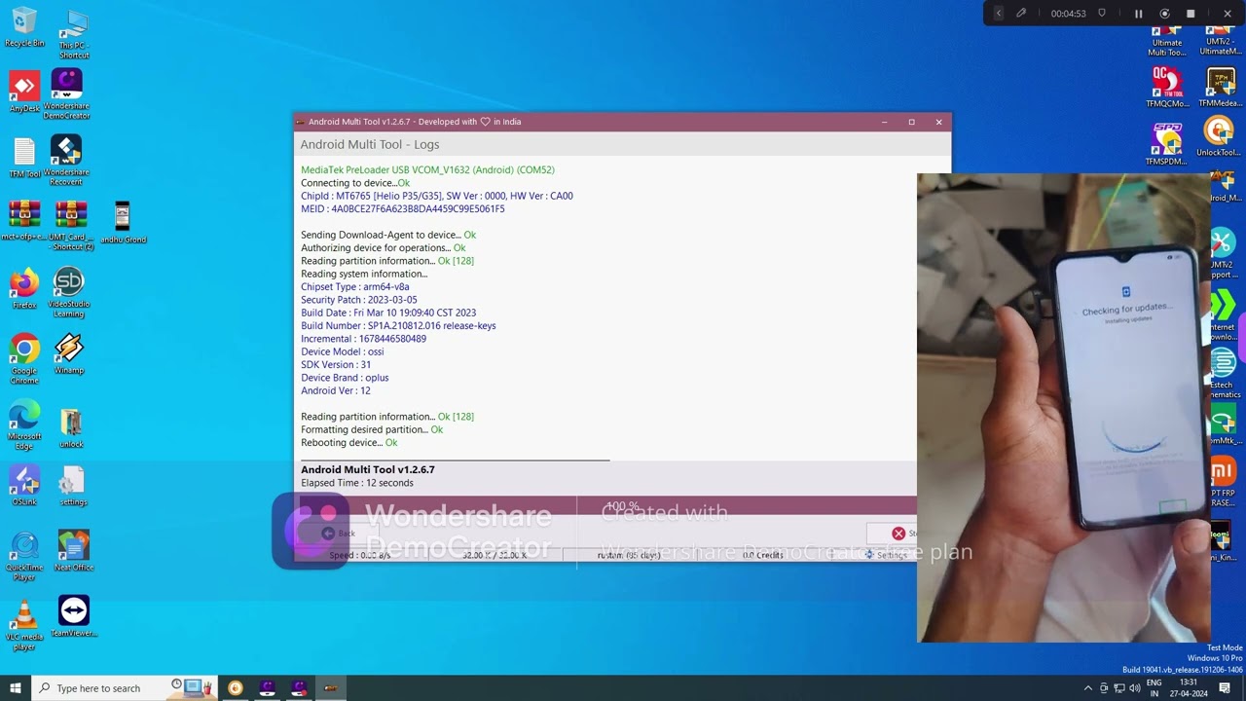This screenshot has height=701, width=1246.
Task: Open Settings in Android Multi Tool status bar
Action: (886, 555)
